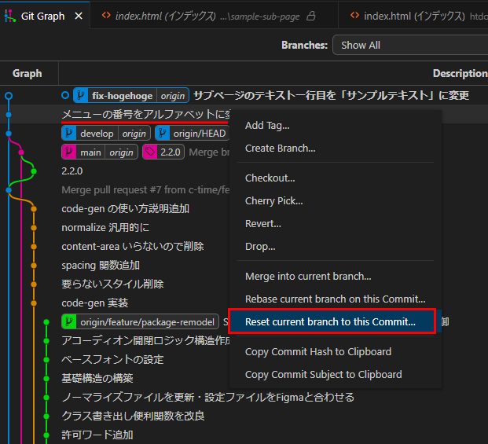Click the develop branch label icon

point(69,134)
